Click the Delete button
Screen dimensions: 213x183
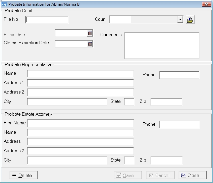tap(23, 175)
